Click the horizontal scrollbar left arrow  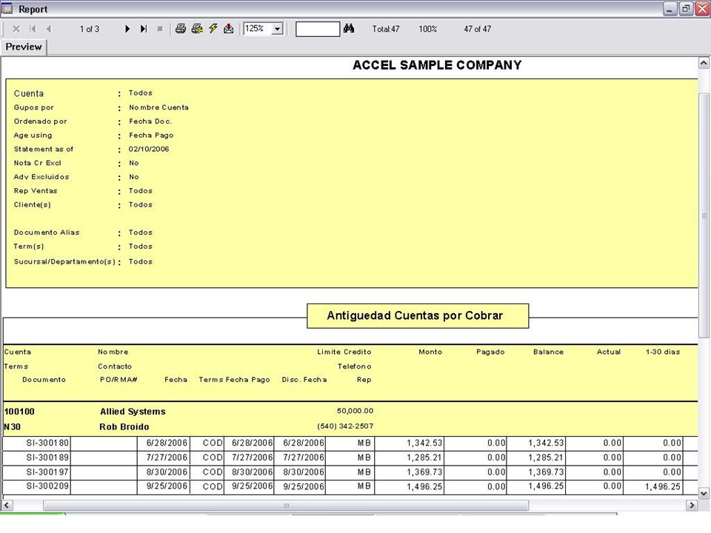coord(7,505)
